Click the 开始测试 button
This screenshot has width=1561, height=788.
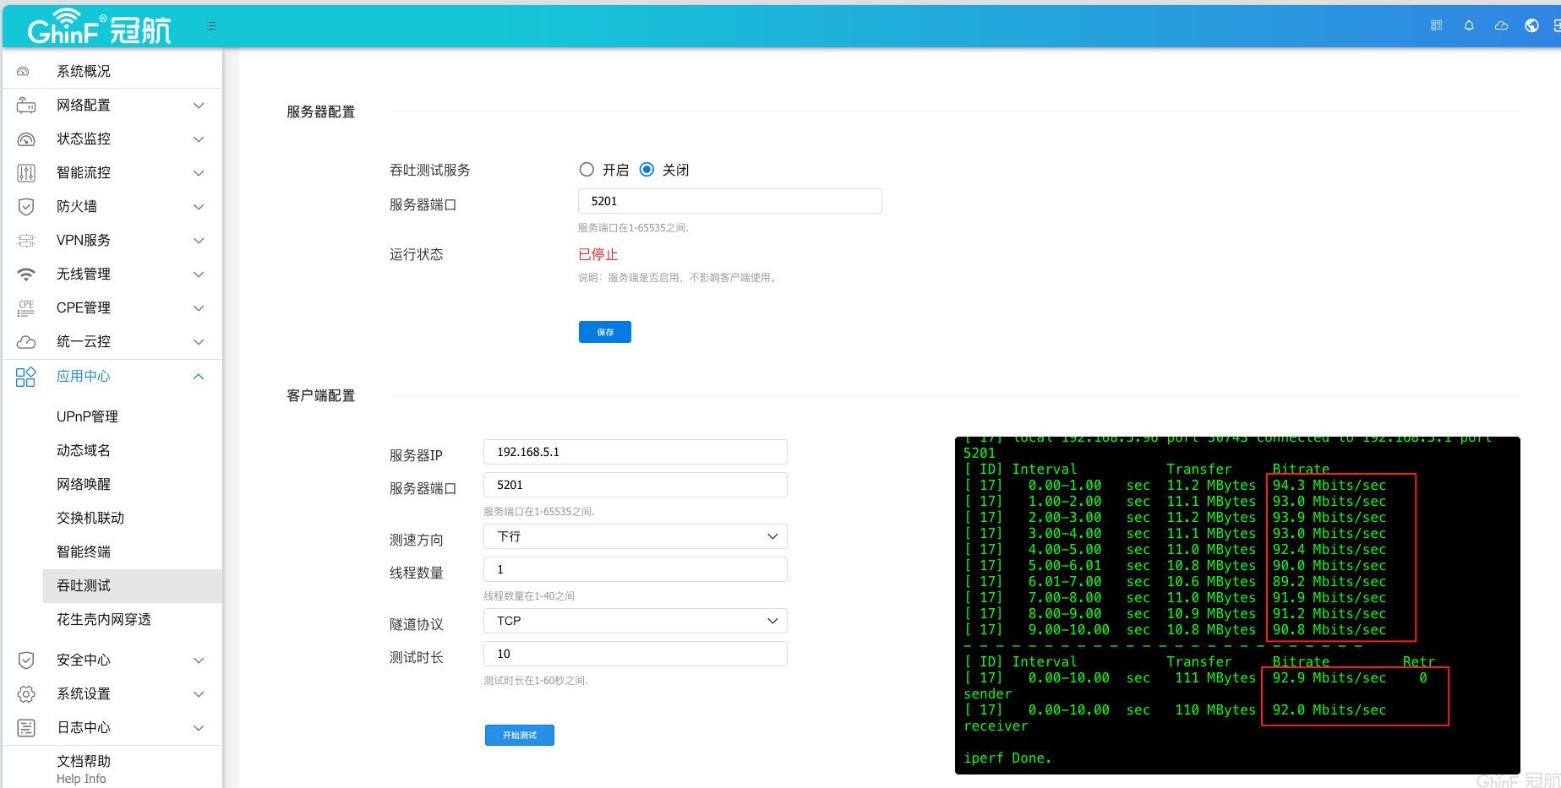[x=519, y=736]
